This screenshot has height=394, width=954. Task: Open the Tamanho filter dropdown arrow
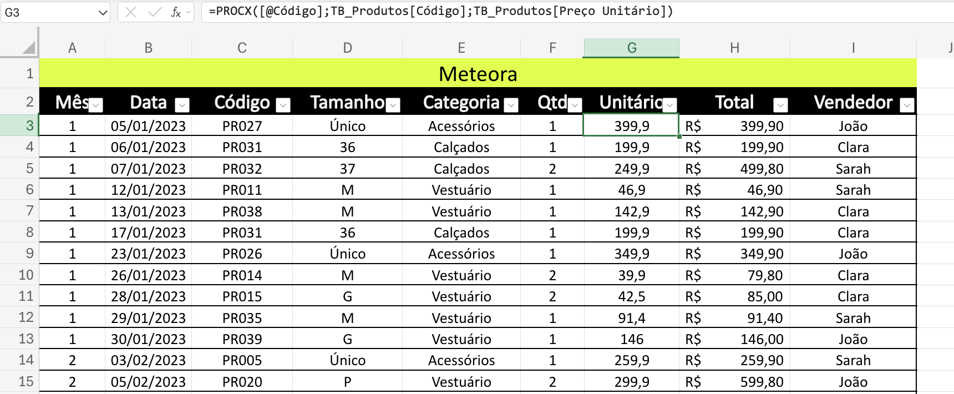pyautogui.click(x=393, y=105)
